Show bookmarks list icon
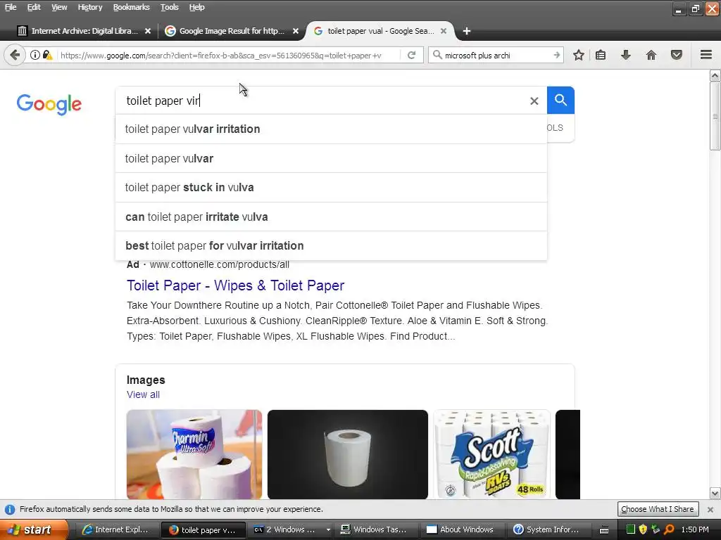 click(601, 55)
